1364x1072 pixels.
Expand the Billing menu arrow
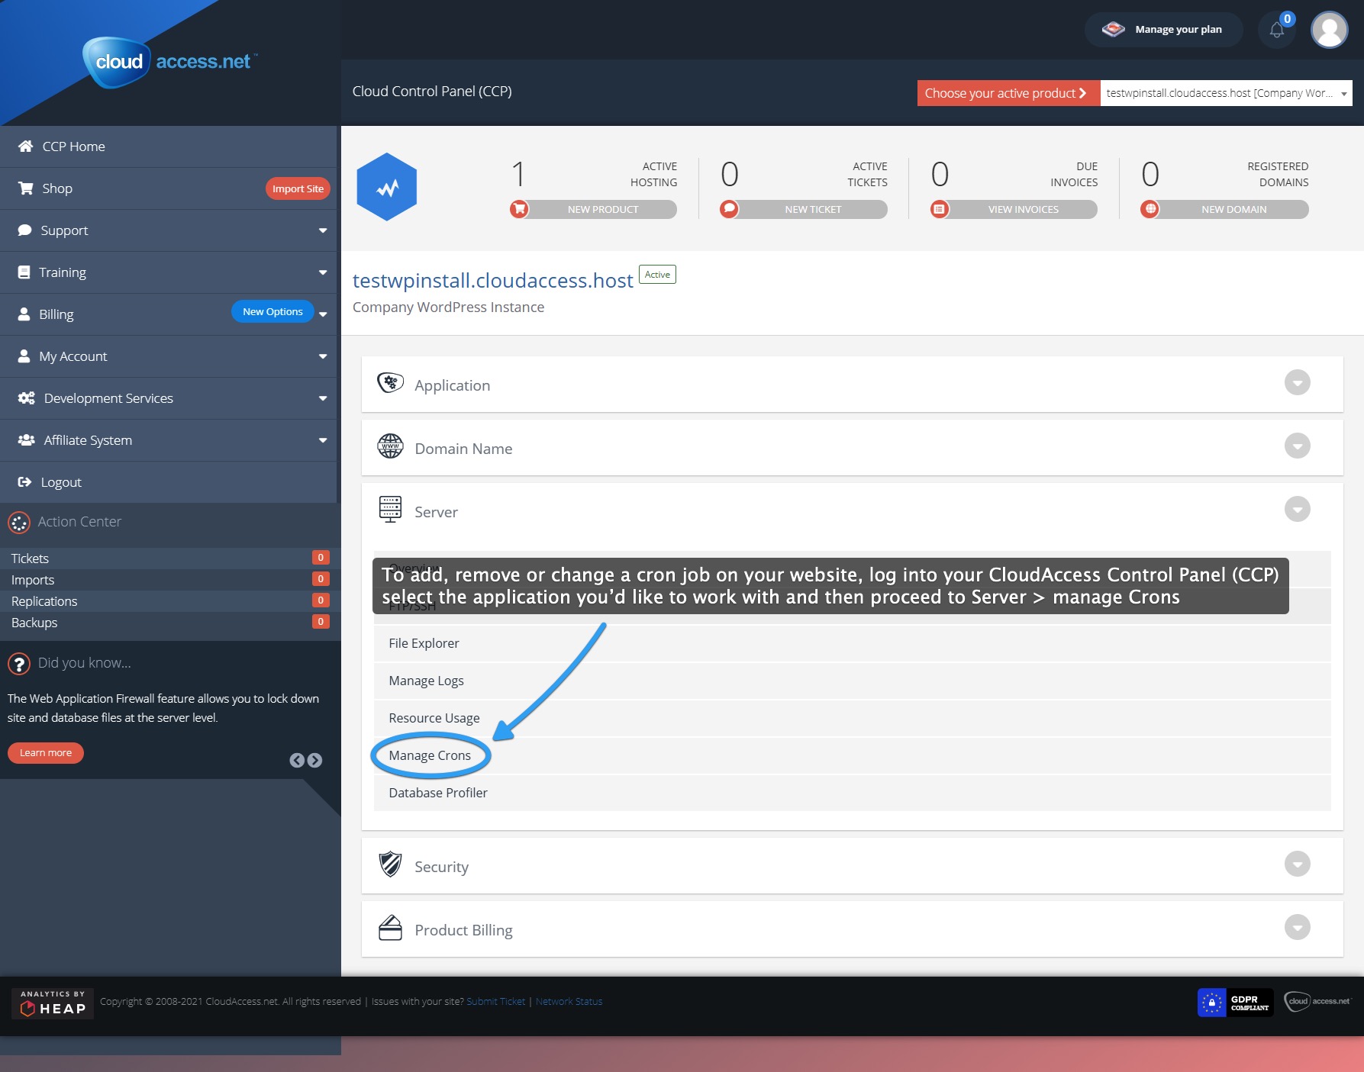(x=323, y=314)
